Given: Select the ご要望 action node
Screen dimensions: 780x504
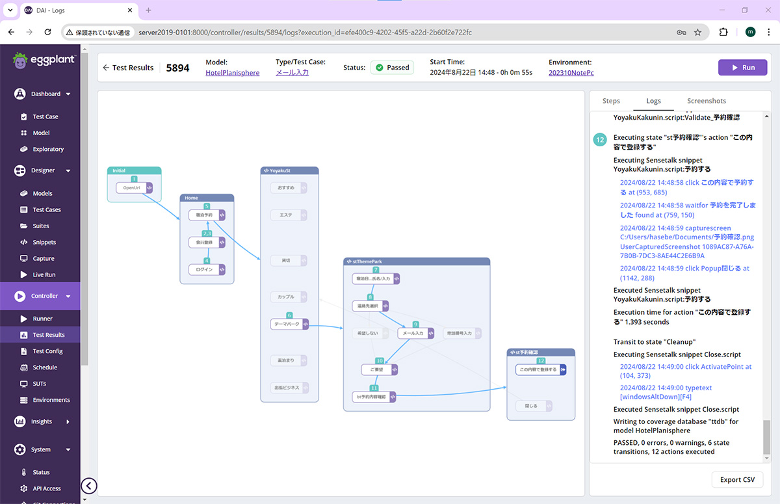Looking at the screenshot, I should [x=380, y=369].
